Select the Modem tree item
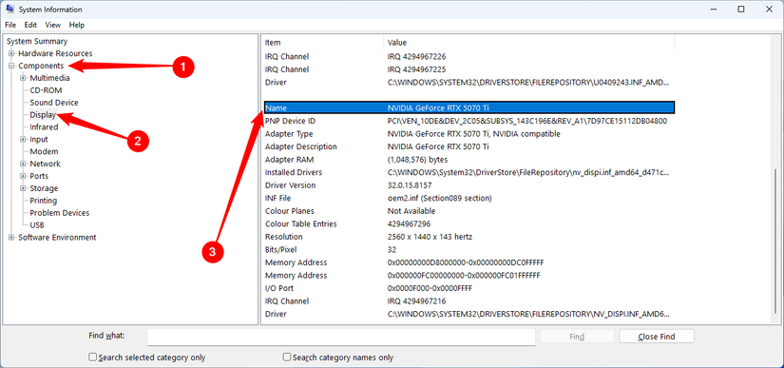This screenshot has height=368, width=784. click(x=44, y=151)
